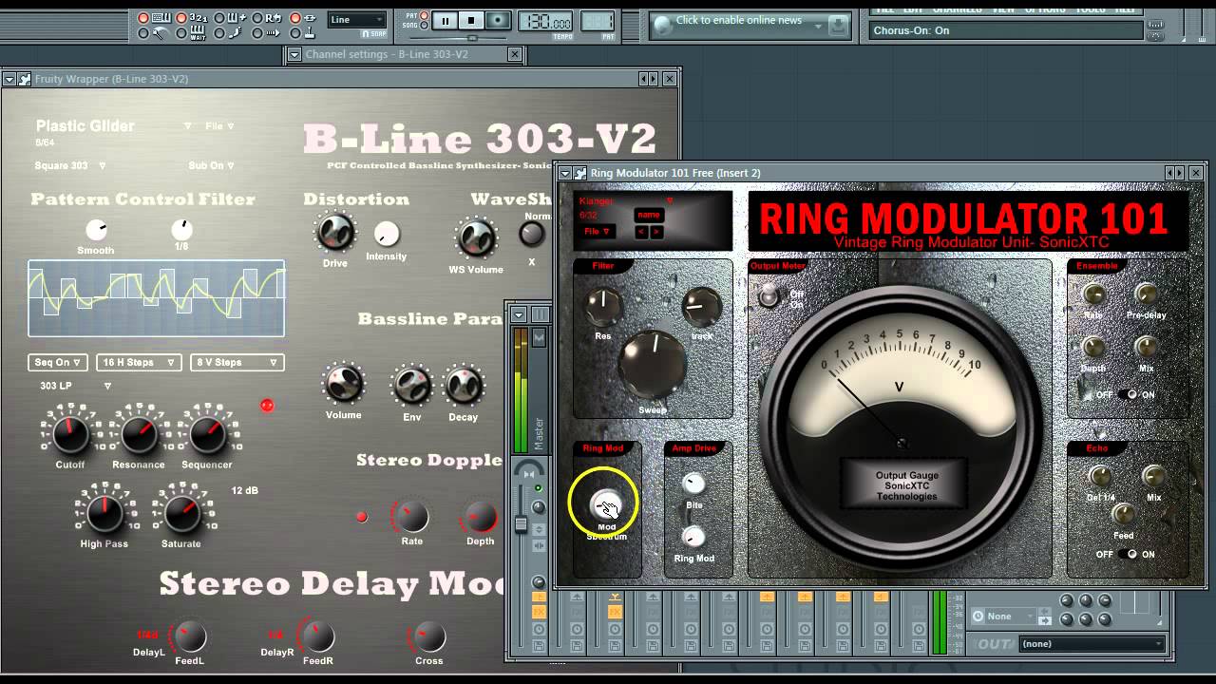Open the 16 H Steps dropdown
1216x684 pixels.
coord(138,362)
